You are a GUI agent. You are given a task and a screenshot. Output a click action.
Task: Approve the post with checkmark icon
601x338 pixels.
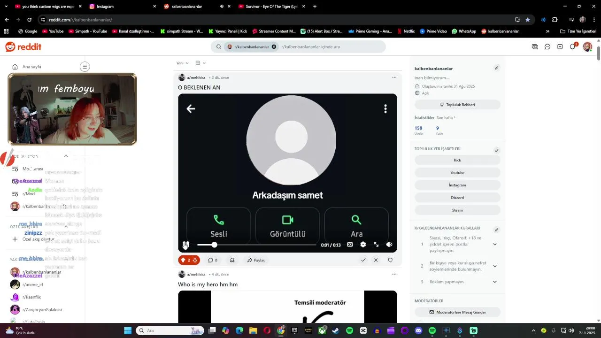point(363,260)
